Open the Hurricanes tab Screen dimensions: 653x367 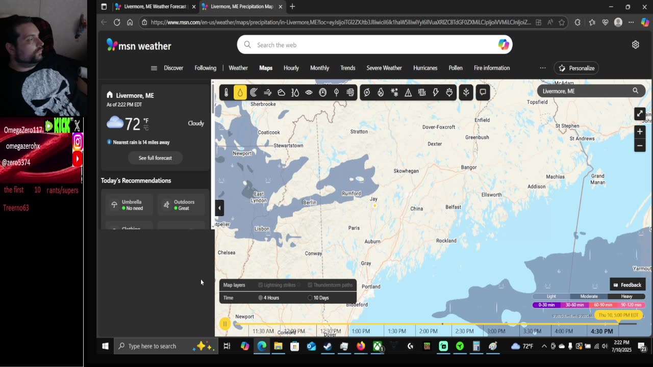425,68
